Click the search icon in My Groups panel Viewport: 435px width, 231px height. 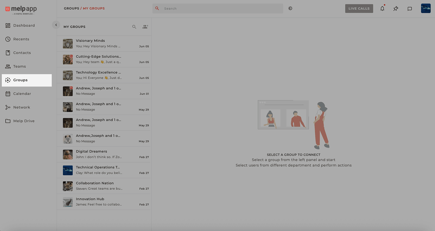click(134, 27)
